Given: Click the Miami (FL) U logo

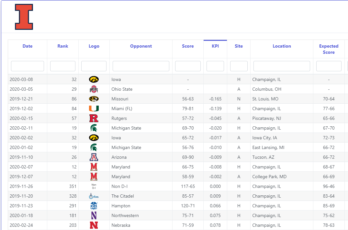Looking at the screenshot, I should click(x=94, y=109).
